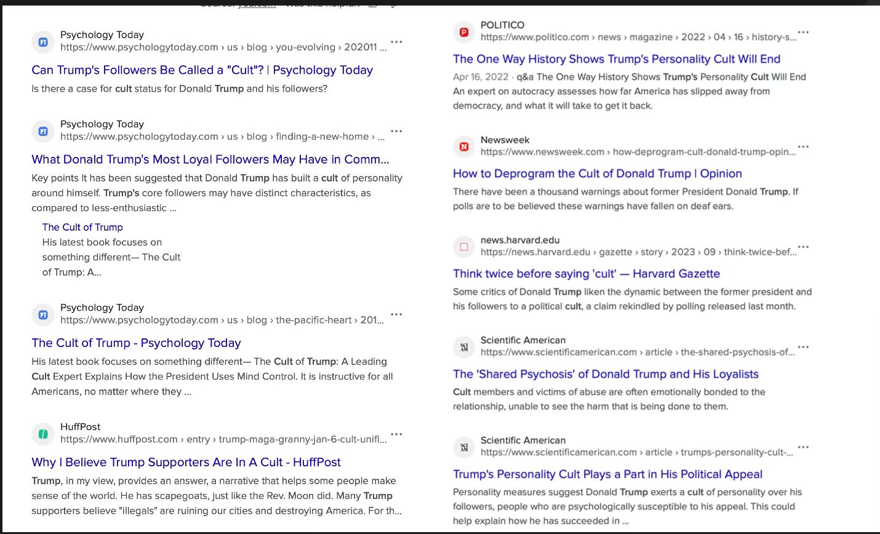Click the Newsweek red N favicon
880x534 pixels.
(464, 146)
